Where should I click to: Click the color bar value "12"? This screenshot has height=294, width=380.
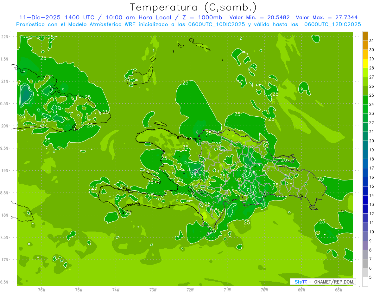click(372, 213)
